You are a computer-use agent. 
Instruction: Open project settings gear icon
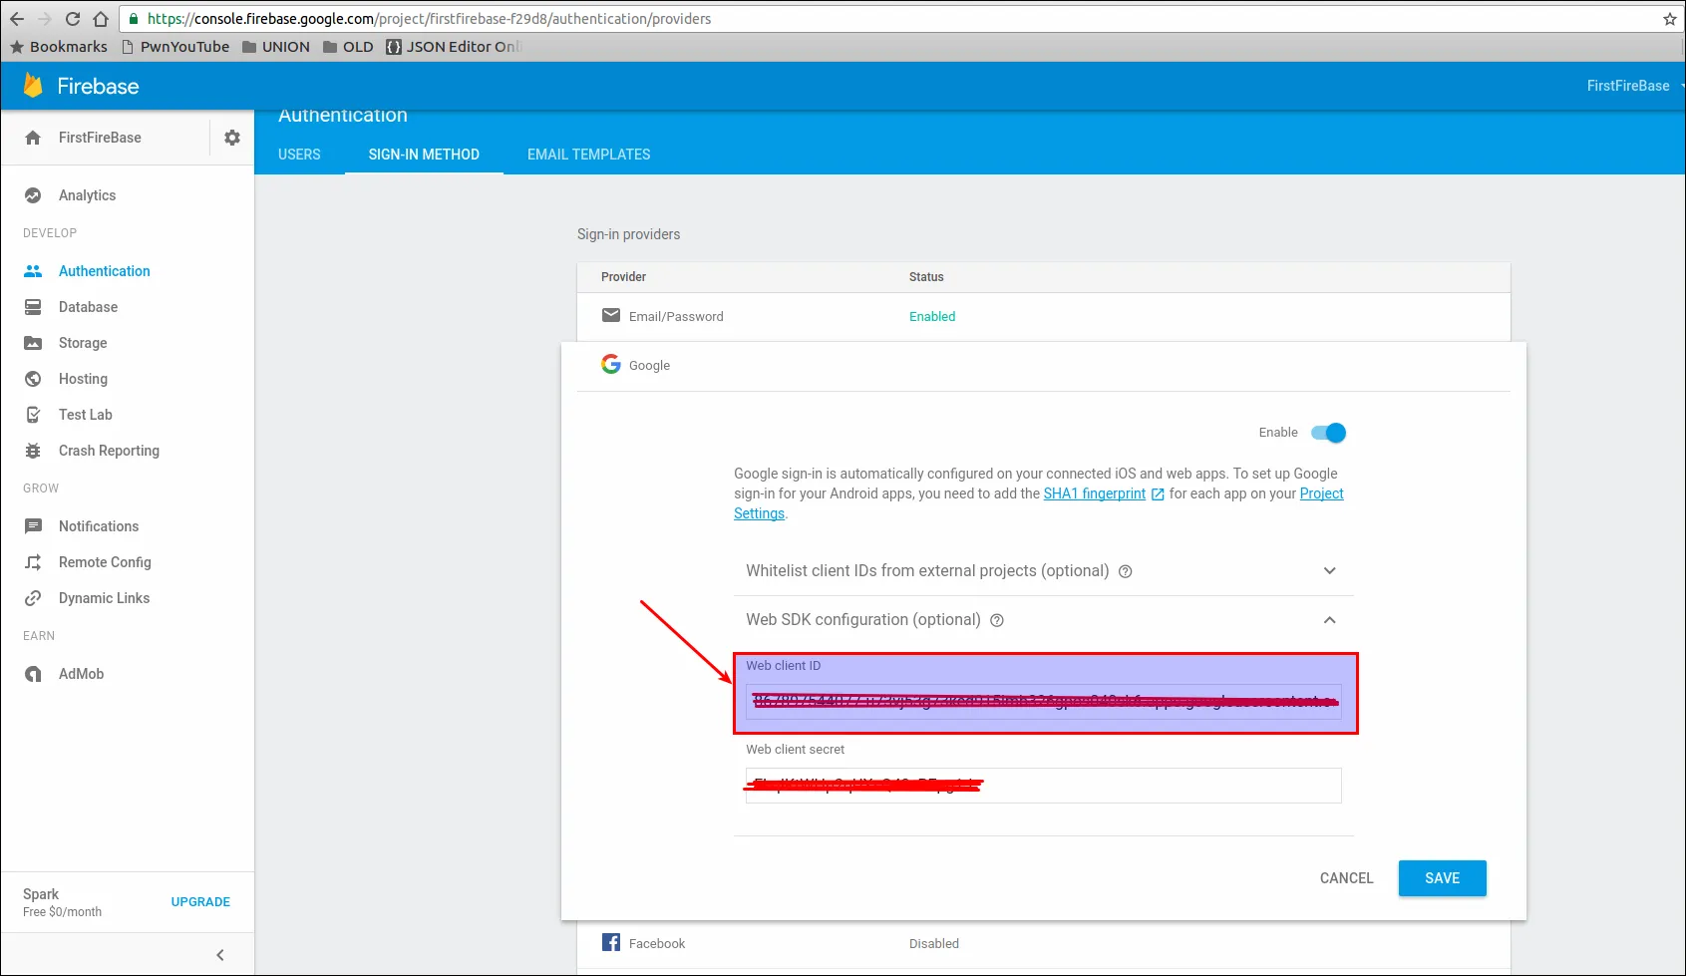pyautogui.click(x=232, y=138)
